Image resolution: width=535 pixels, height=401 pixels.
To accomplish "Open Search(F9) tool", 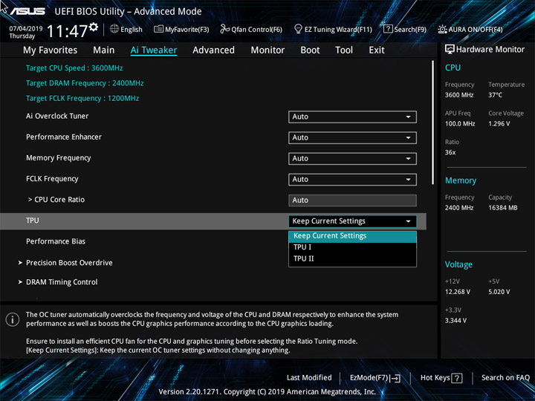I will 405,29.
